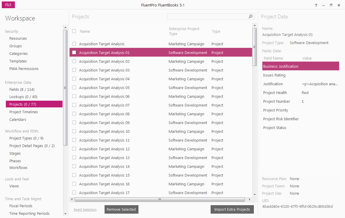Open Project Detail Pages (0 / 2)
The image size is (345, 218).
pyautogui.click(x=32, y=146)
